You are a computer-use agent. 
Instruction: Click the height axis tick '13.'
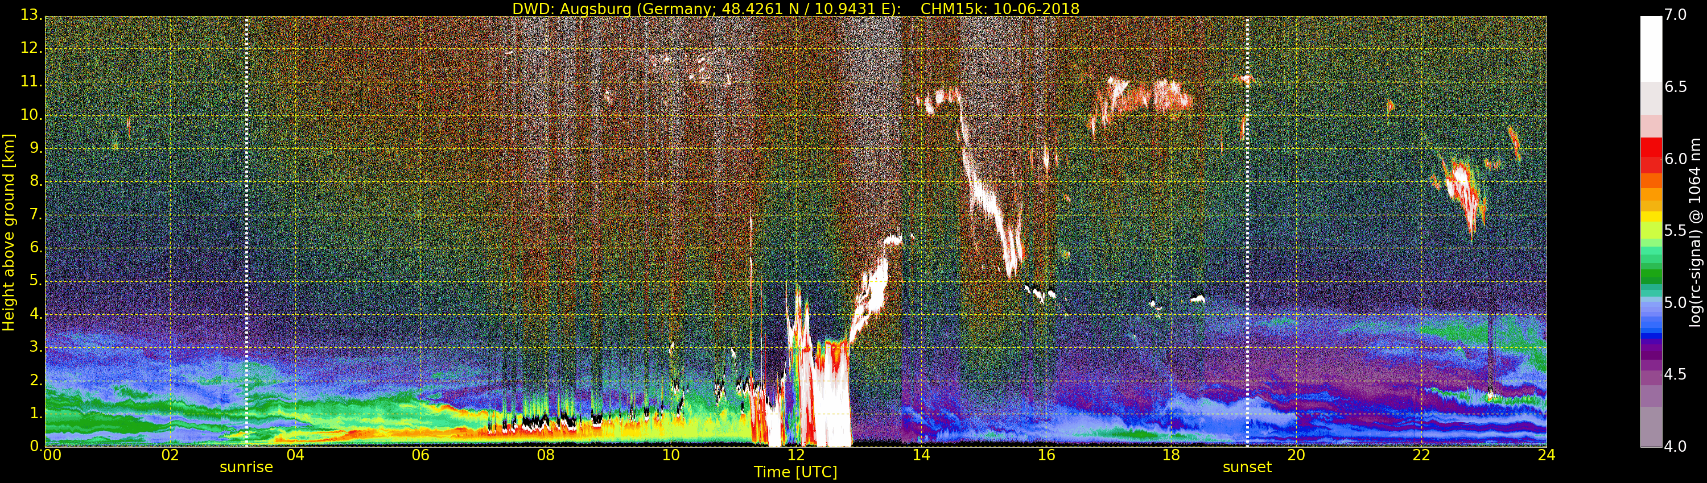click(31, 15)
